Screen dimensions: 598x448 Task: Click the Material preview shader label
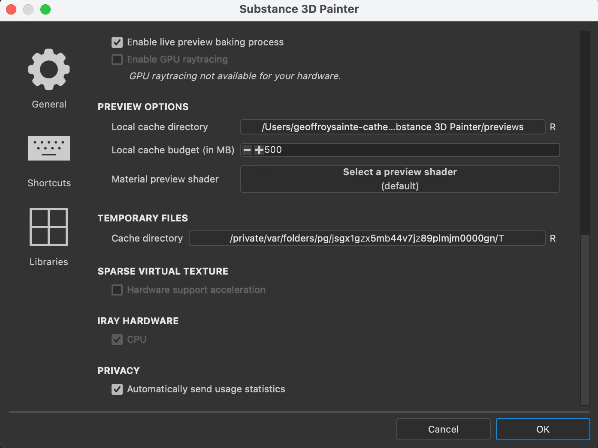click(x=165, y=179)
